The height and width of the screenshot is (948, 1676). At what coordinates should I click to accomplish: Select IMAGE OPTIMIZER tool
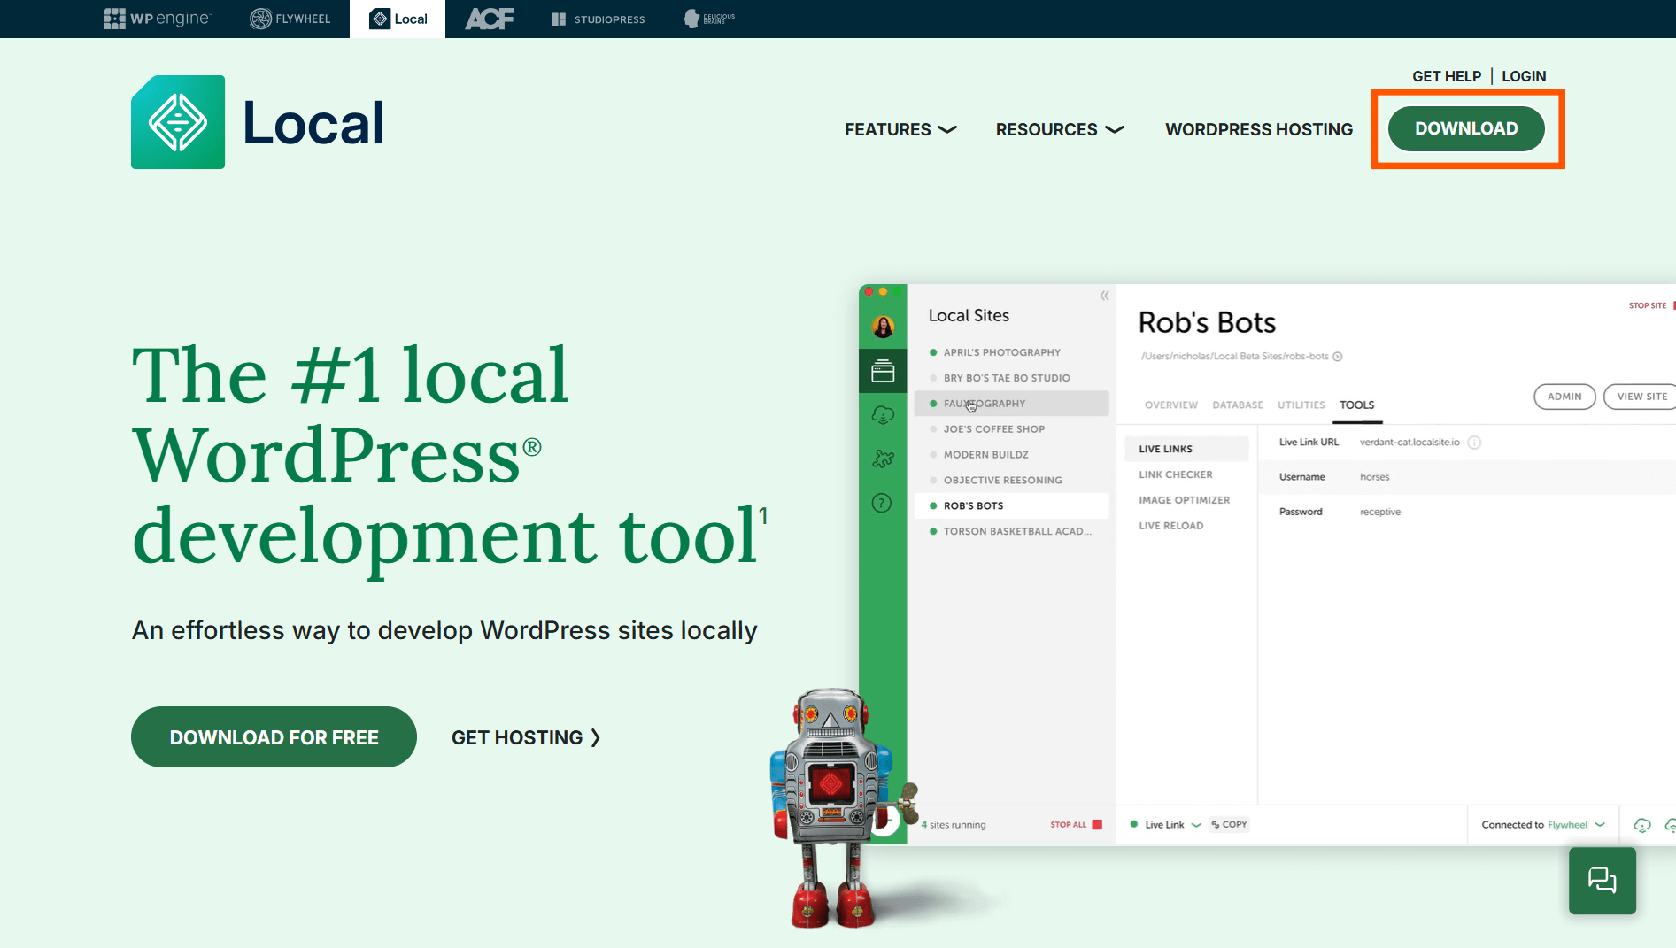tap(1184, 500)
